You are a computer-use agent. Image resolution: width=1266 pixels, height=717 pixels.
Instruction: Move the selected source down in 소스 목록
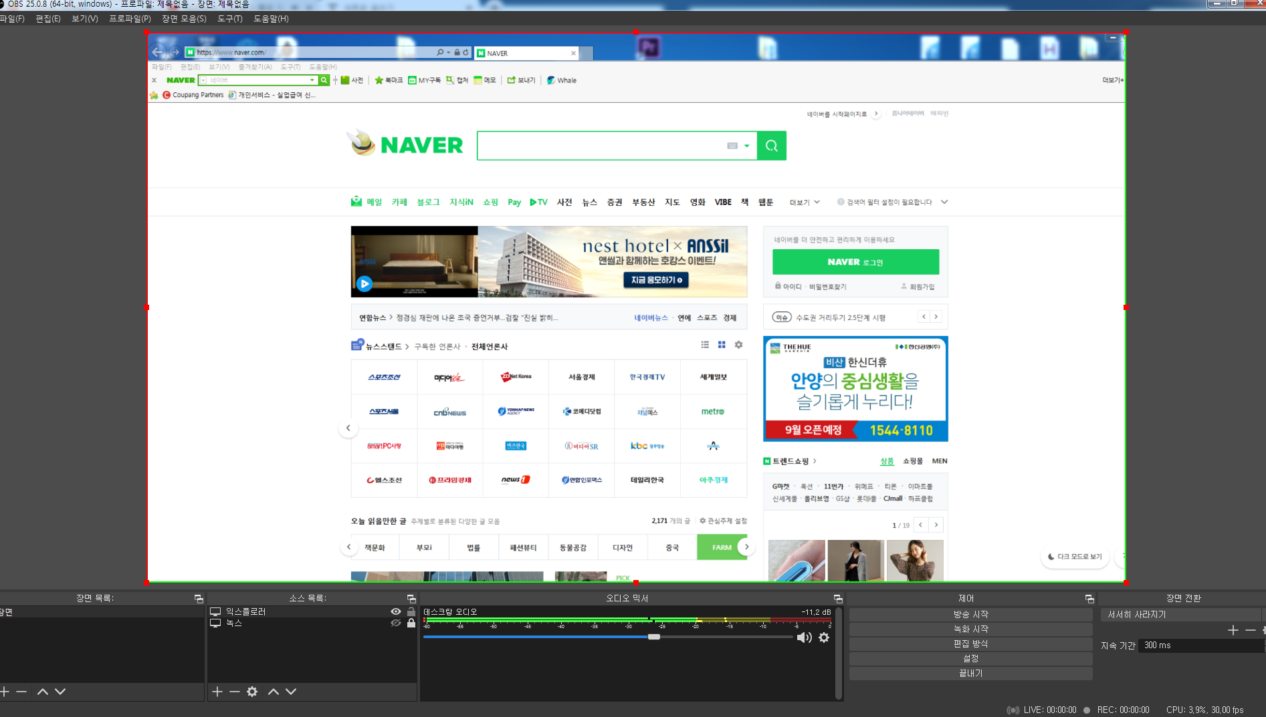point(291,692)
